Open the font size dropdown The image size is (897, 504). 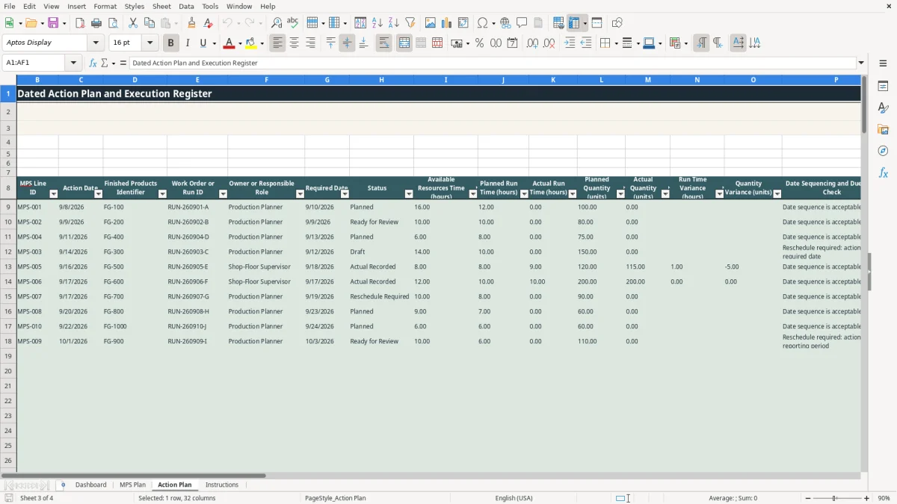pos(149,43)
